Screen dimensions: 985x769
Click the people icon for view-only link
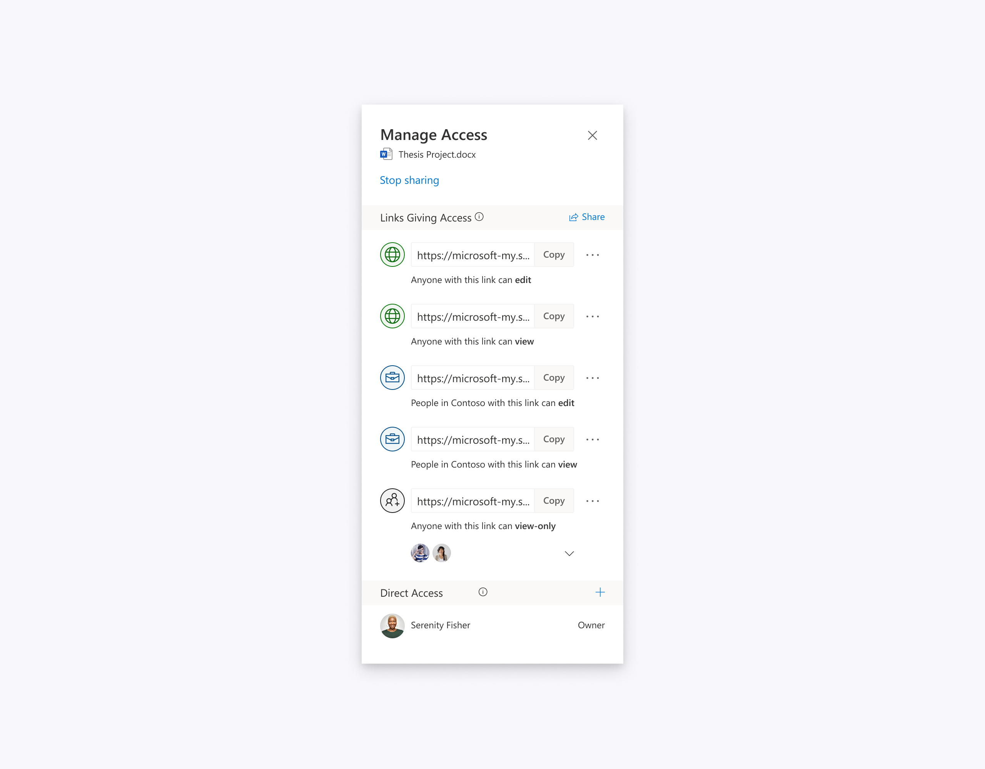point(392,500)
